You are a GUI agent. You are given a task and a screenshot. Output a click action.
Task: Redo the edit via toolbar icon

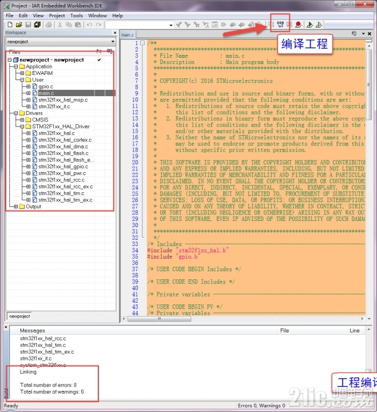point(98,25)
